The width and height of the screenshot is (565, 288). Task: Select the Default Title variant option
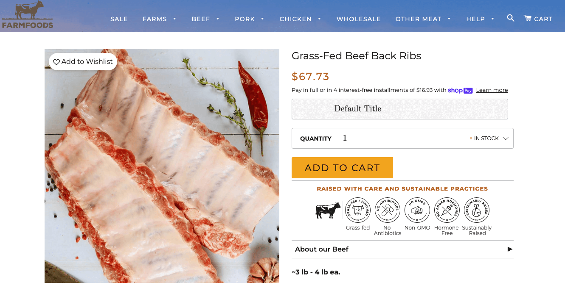click(399, 109)
